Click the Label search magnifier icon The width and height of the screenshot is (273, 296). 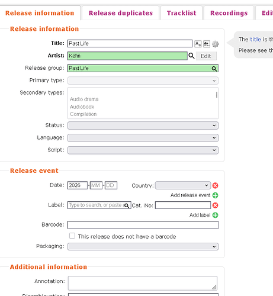point(127,205)
